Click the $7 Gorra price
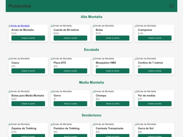The width and height of the screenshot is (183, 137). click(55, 99)
